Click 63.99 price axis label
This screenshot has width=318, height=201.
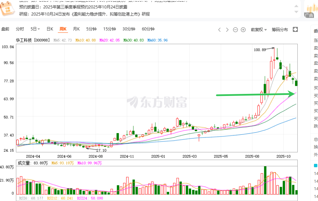click(9, 99)
